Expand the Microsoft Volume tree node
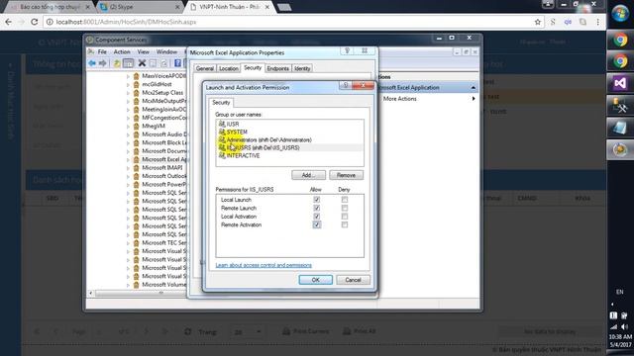This screenshot has width=634, height=356. pyautogui.click(x=128, y=285)
